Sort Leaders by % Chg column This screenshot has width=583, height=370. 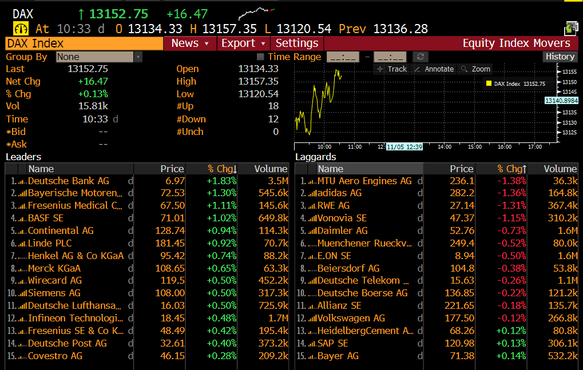click(222, 169)
